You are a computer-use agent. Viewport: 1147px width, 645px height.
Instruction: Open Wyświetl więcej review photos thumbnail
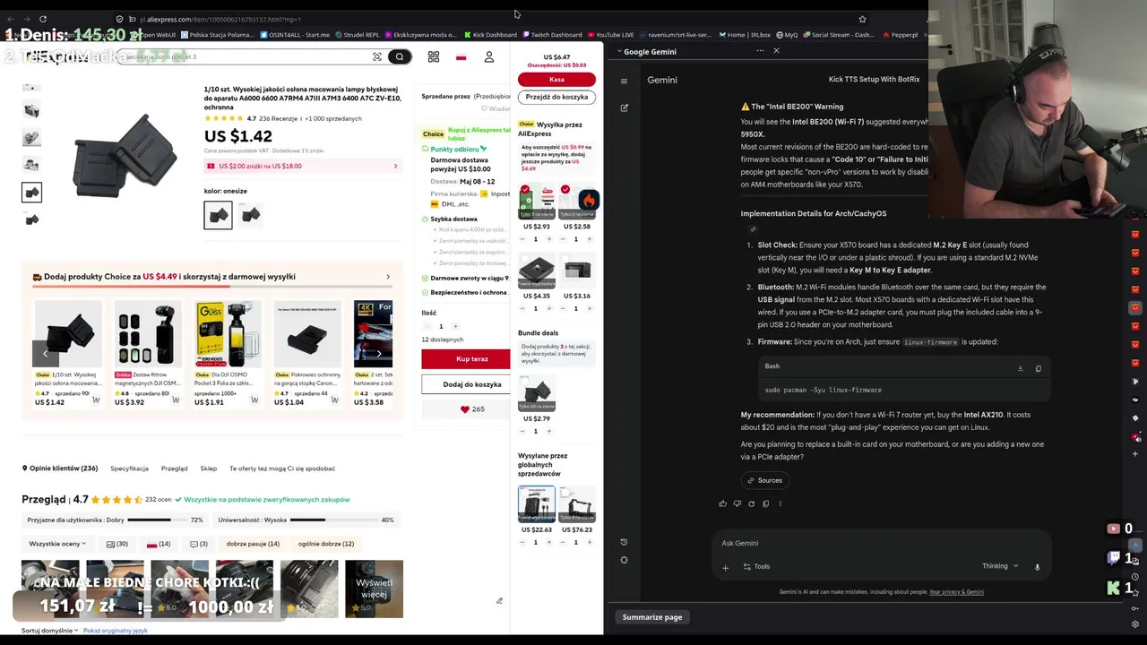click(x=374, y=589)
